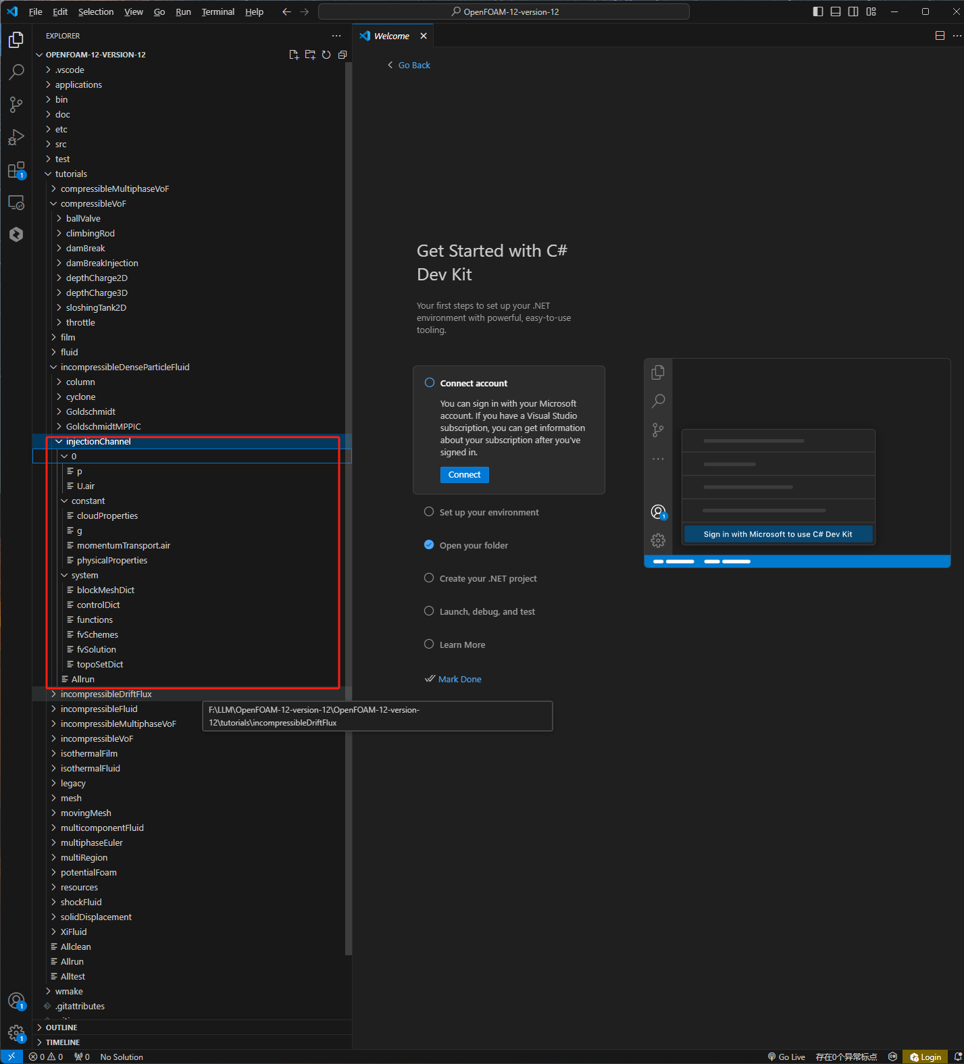964x1064 pixels.
Task: Open the errors and warnings status item
Action: [46, 1057]
